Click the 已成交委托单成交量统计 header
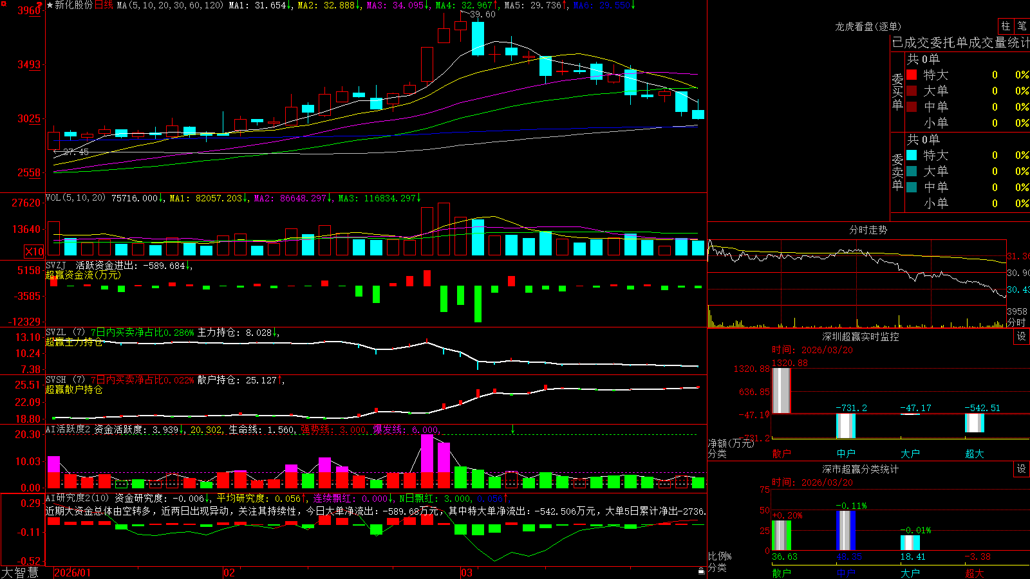 (x=960, y=42)
